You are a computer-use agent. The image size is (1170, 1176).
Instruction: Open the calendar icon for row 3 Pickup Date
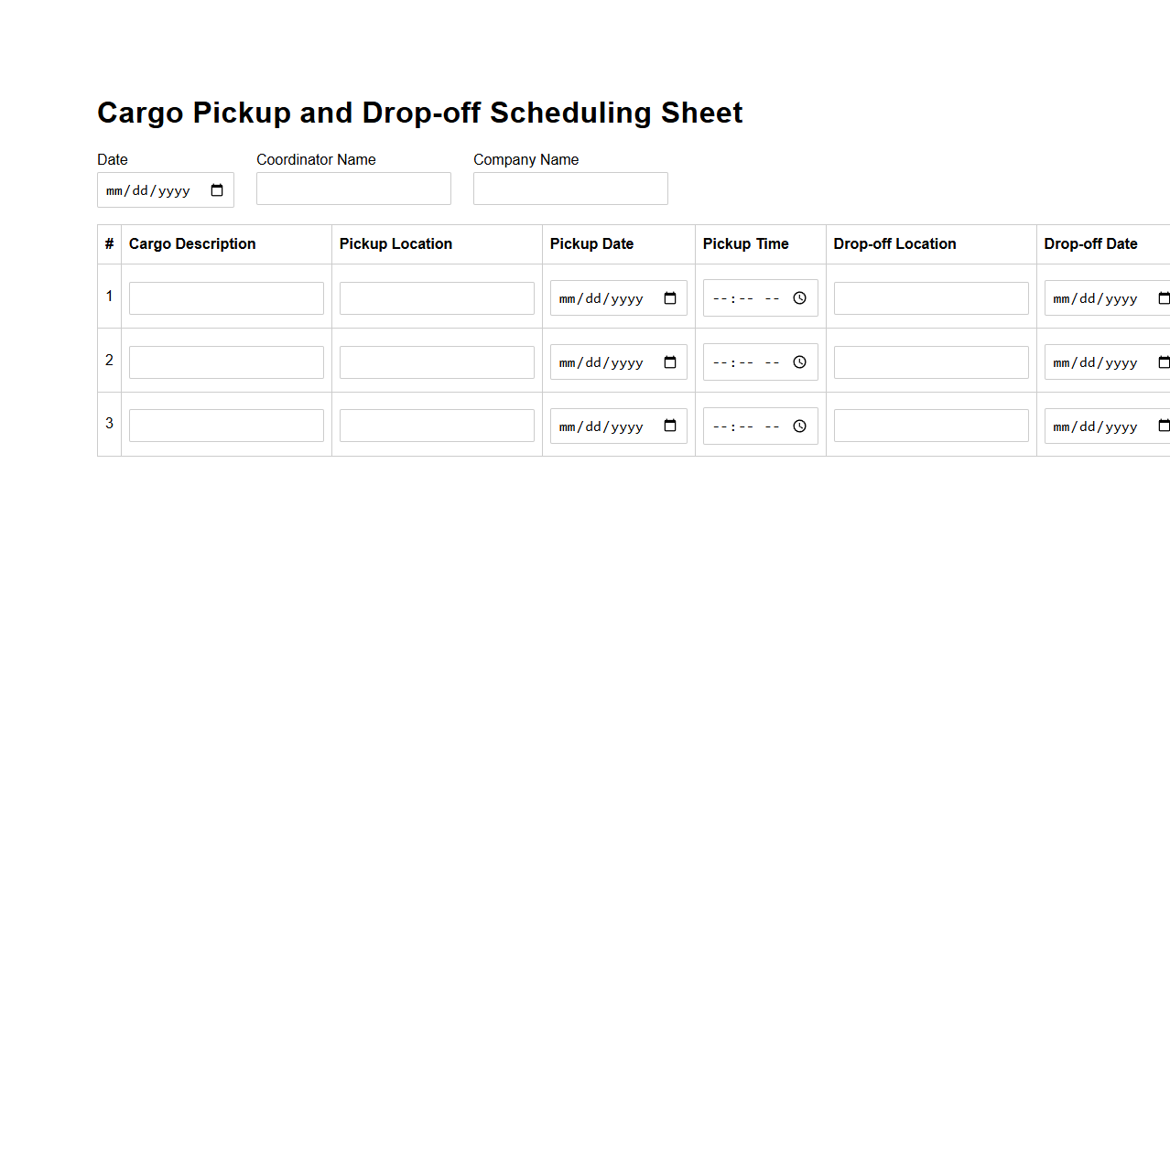(x=669, y=426)
